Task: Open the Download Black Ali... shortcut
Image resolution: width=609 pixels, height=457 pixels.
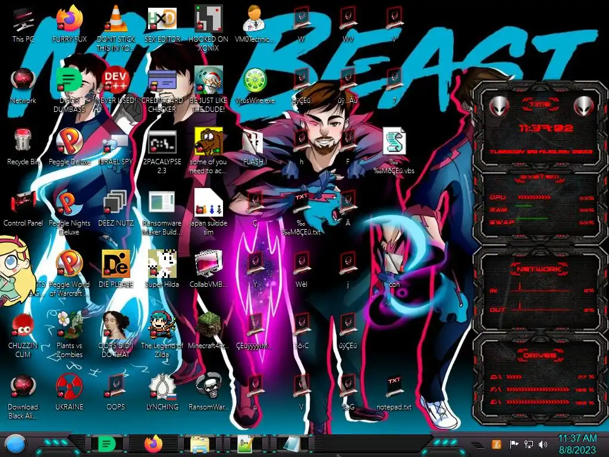Action: coord(23,396)
